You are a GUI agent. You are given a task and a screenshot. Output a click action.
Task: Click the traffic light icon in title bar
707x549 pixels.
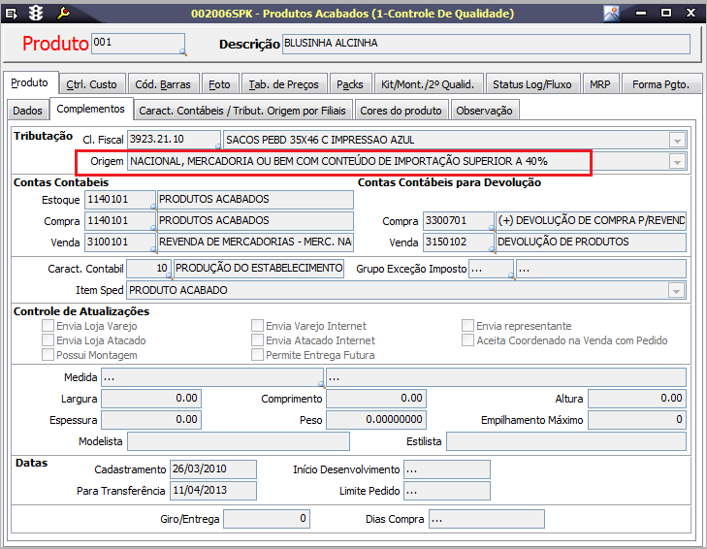pos(36,14)
